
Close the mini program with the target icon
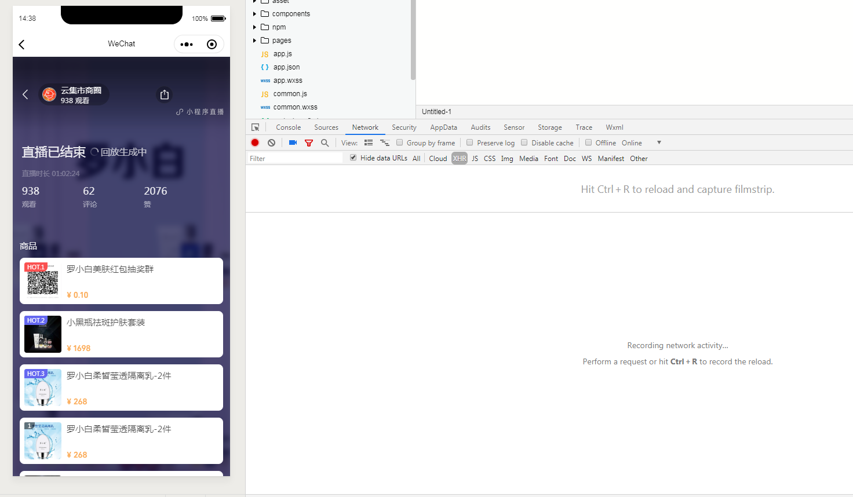212,45
